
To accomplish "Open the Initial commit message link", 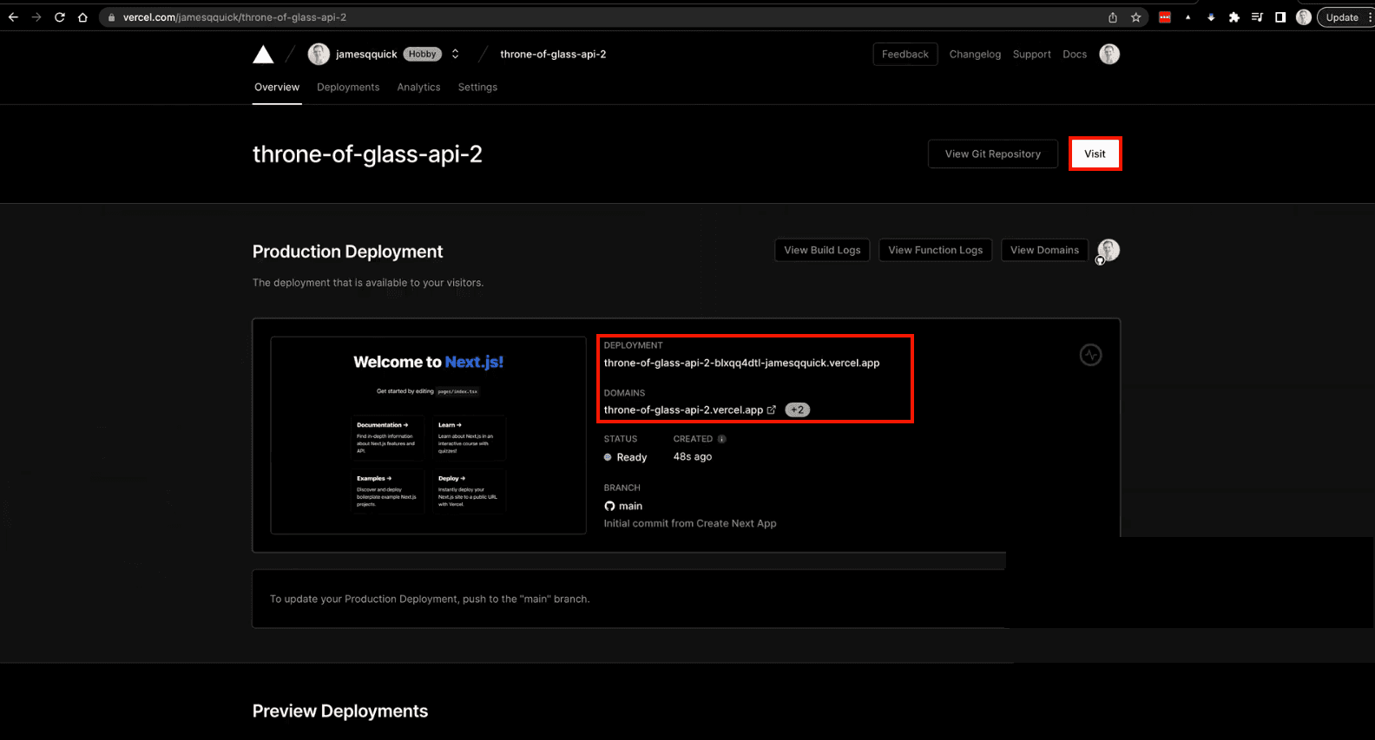I will 690,523.
